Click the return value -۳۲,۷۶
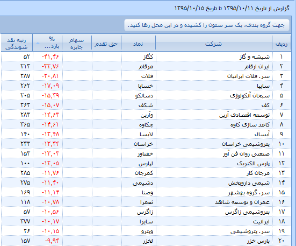This screenshot has height=246, width=296. (50, 66)
